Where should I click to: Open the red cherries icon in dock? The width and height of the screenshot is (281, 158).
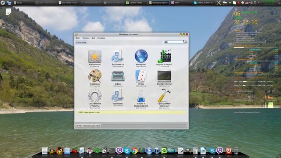(74, 151)
